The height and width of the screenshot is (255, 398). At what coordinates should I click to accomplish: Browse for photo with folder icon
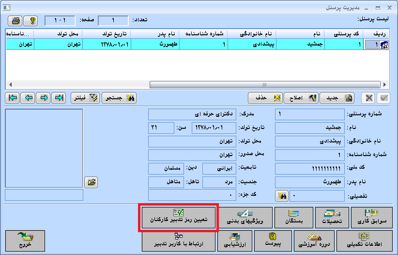91,182
